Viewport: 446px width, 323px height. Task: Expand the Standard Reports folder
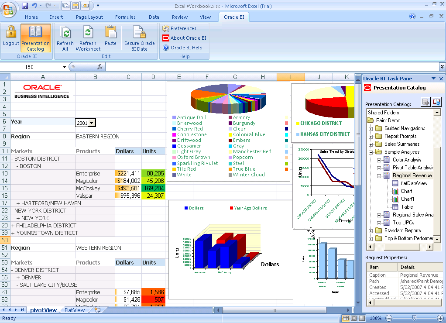pyautogui.click(x=371, y=231)
